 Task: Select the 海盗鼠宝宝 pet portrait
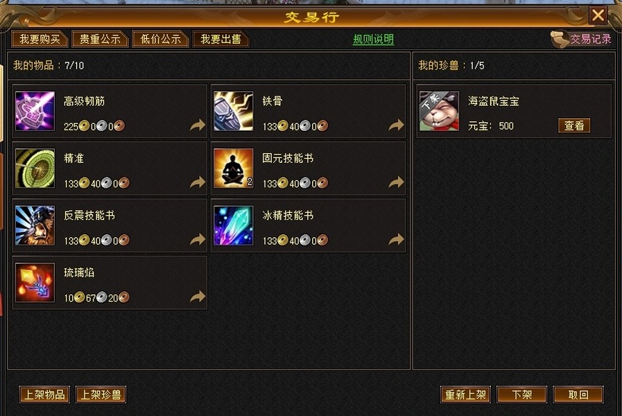439,111
